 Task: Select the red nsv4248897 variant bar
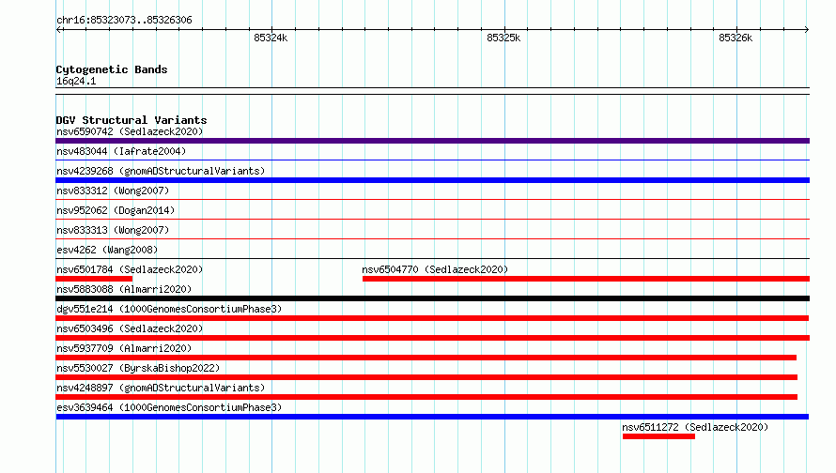(x=426, y=397)
